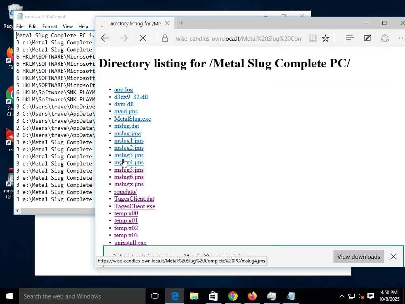This screenshot has width=405, height=304.
Task: Click the taskbar clock showing 4:50 PM
Action: click(389, 296)
